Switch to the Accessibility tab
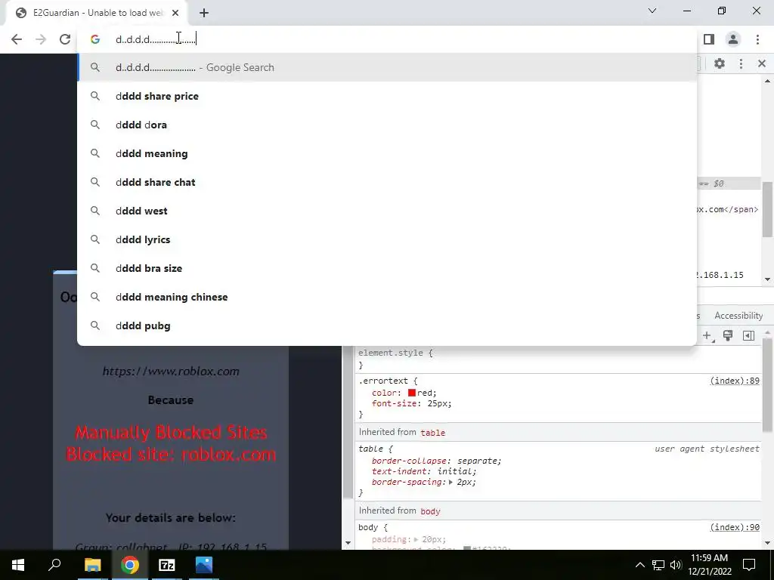 (x=738, y=316)
